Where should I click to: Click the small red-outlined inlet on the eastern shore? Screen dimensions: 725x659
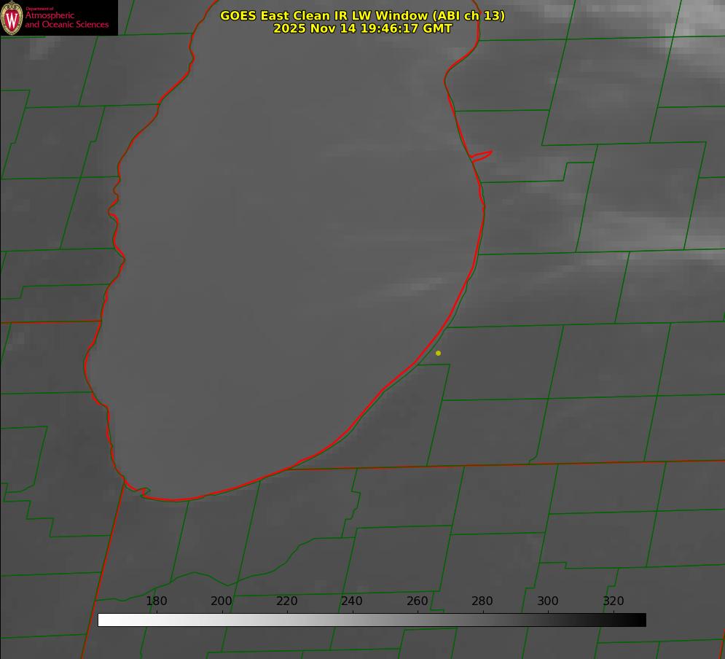point(482,155)
